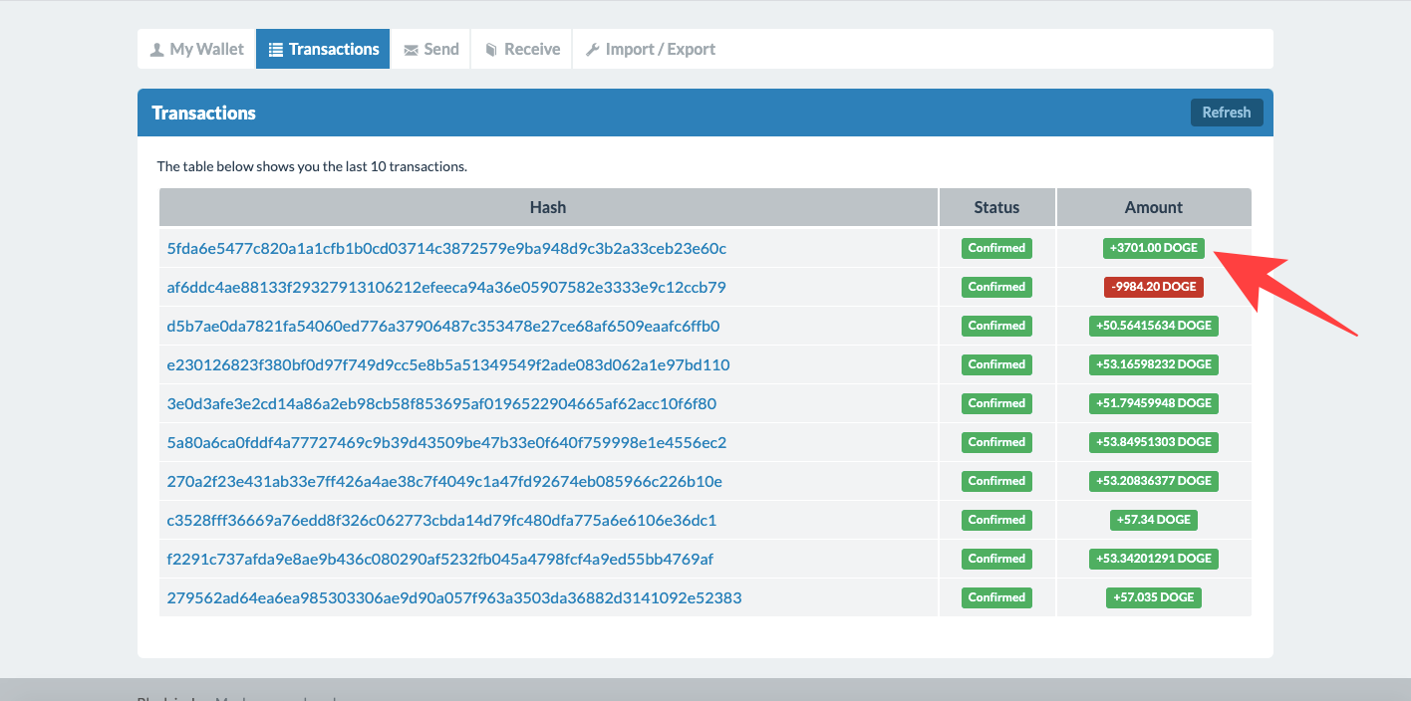Open the My Wallet tab
1411x701 pixels.
[x=196, y=49]
